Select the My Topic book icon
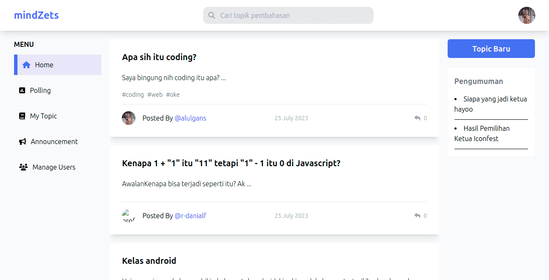 [22, 116]
